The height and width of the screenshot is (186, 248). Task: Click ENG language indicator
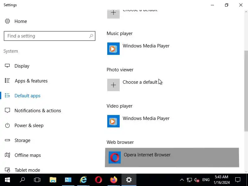click(206, 180)
